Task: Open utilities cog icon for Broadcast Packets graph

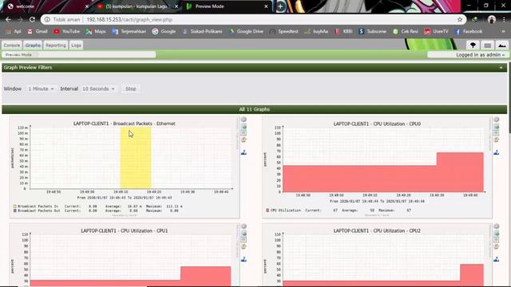Action: click(244, 120)
